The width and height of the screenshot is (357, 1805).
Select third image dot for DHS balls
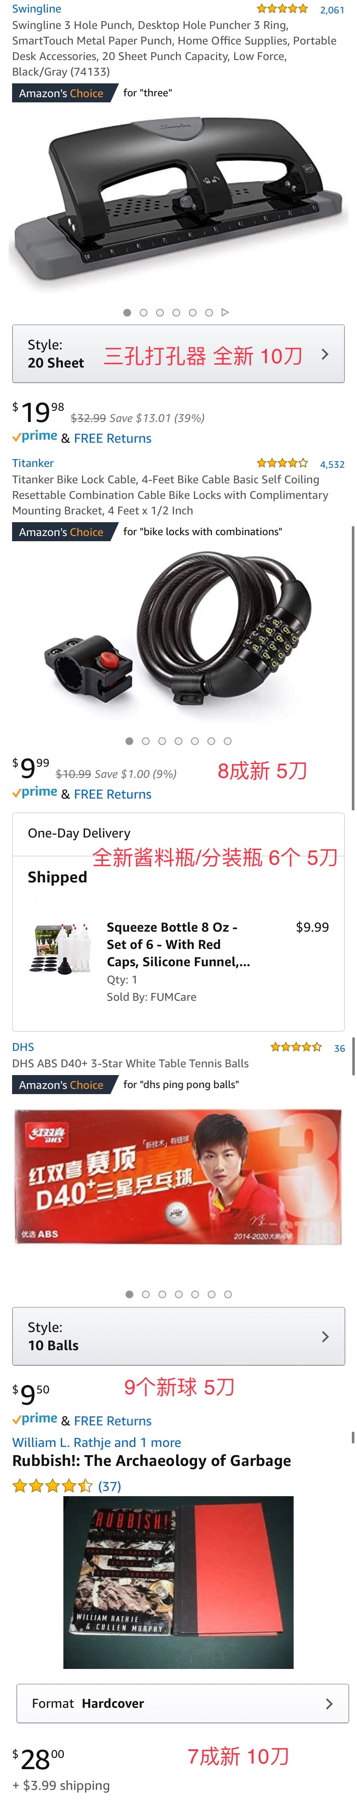[x=163, y=1295]
